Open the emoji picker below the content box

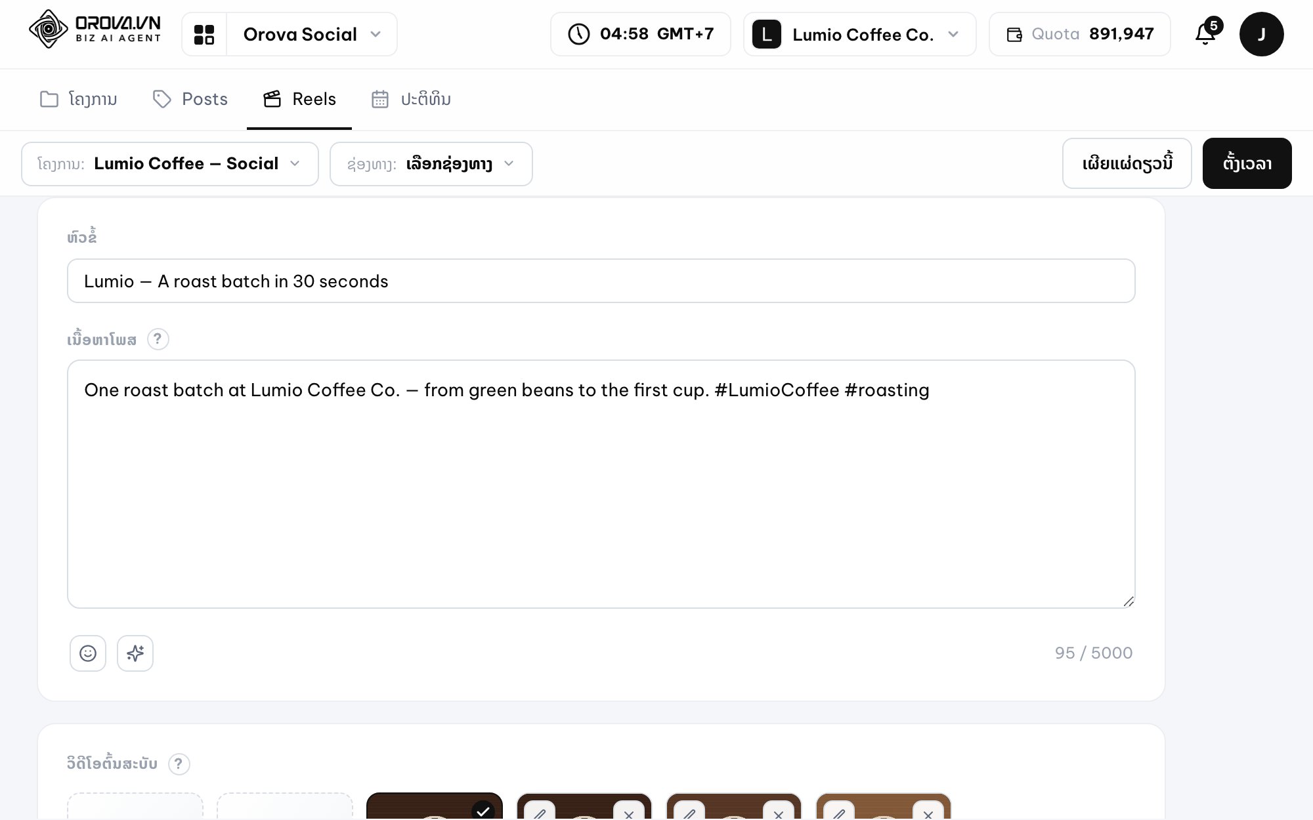[88, 653]
